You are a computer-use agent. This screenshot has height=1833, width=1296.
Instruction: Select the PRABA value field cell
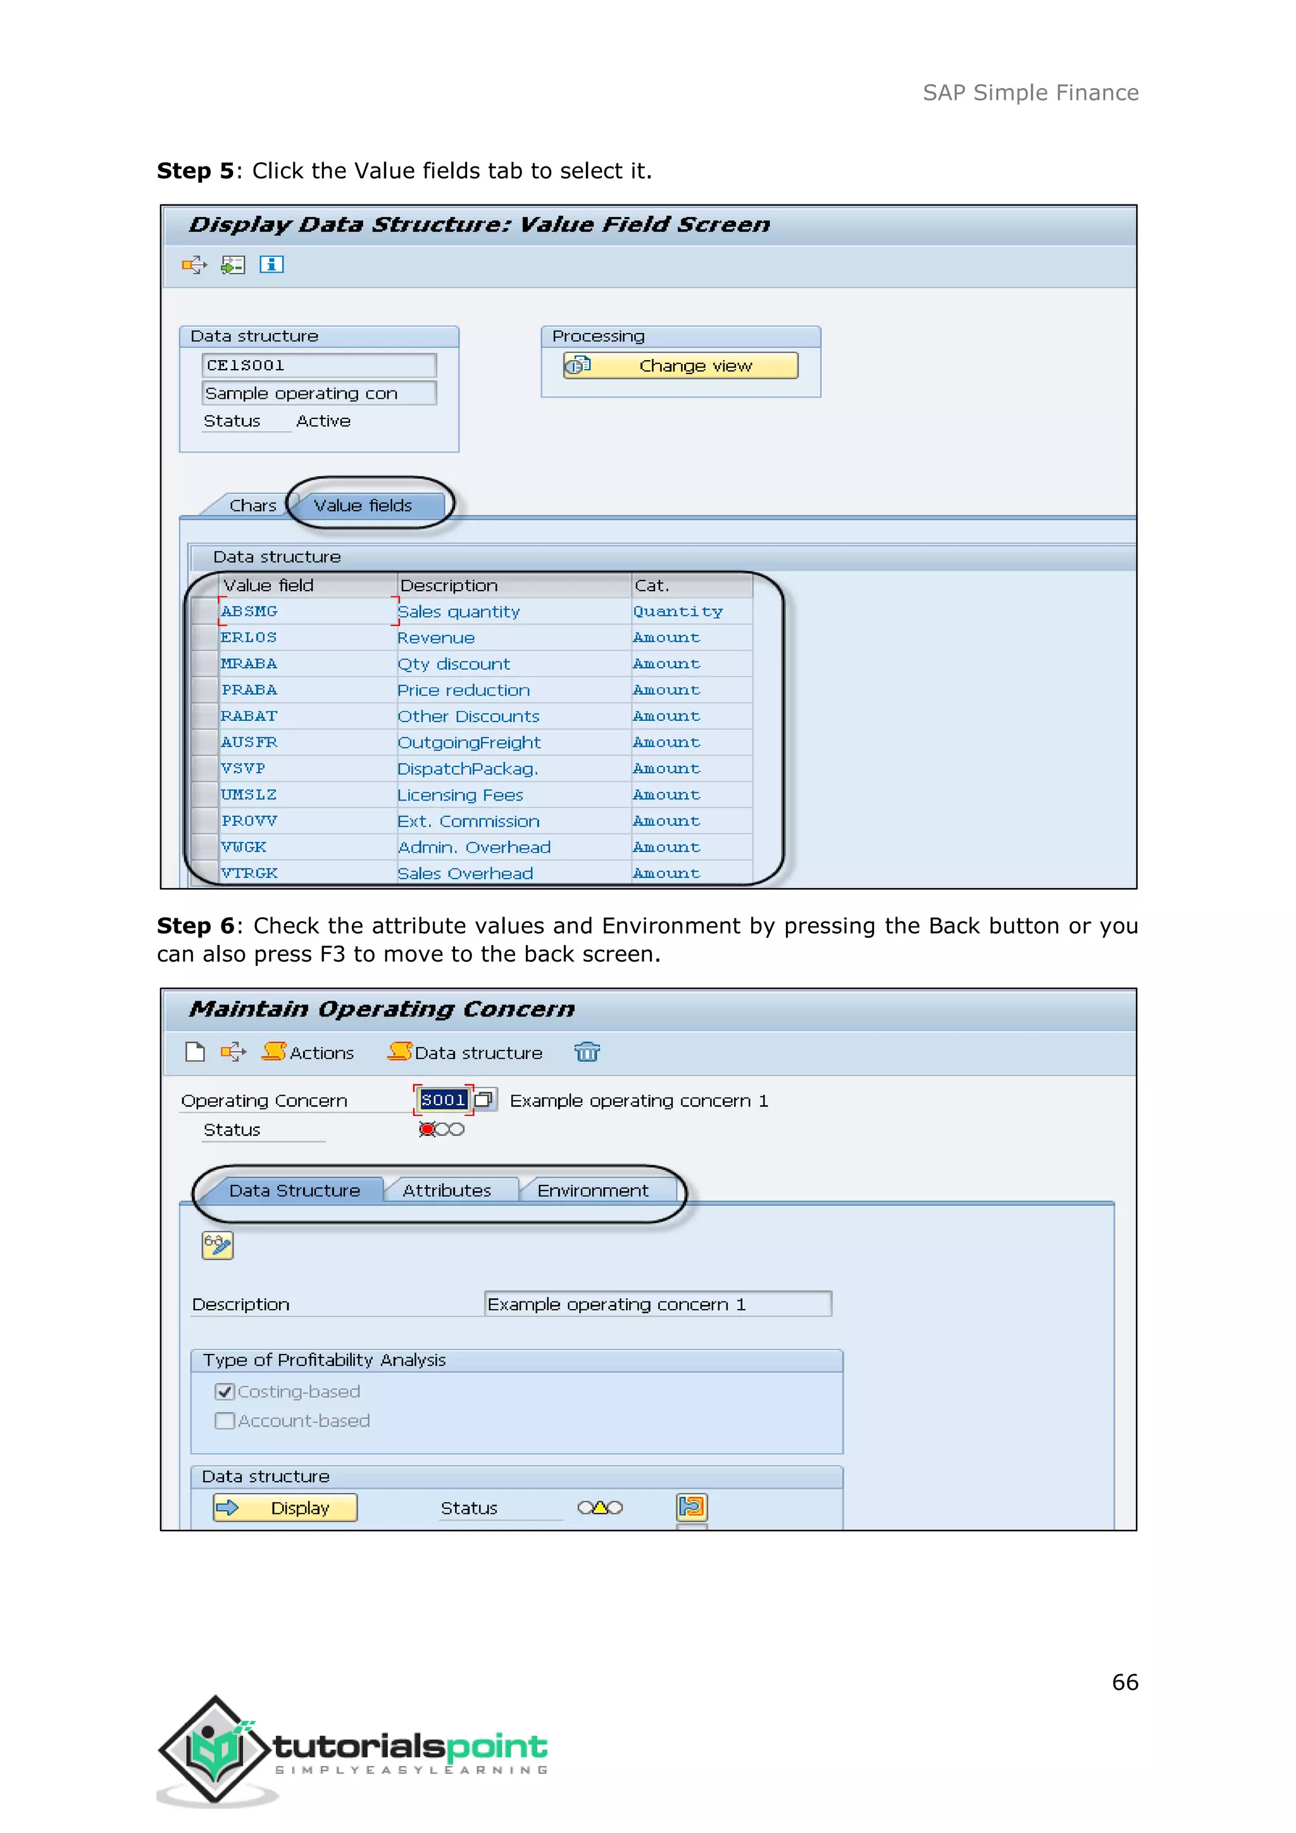click(308, 691)
